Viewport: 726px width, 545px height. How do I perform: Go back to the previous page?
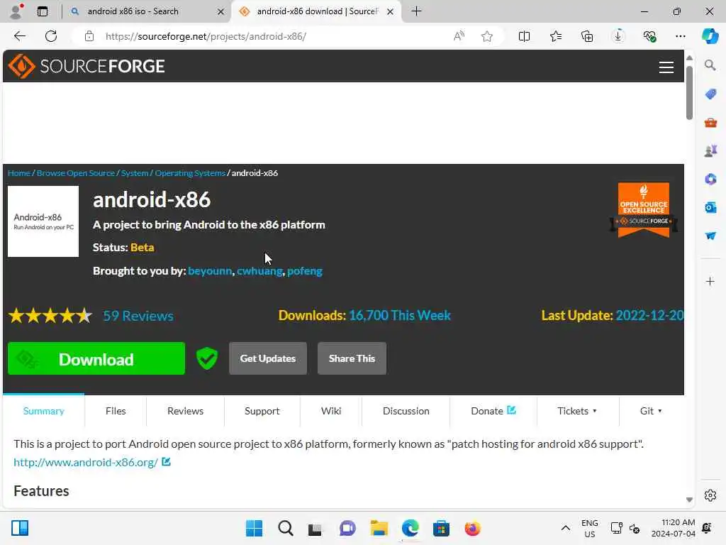pyautogui.click(x=19, y=36)
